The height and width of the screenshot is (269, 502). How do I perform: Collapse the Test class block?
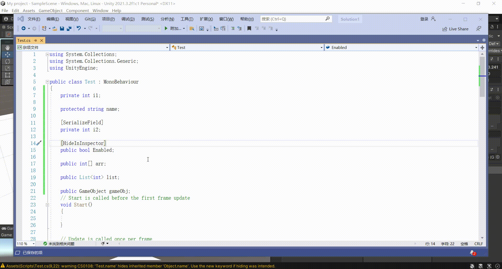47,82
